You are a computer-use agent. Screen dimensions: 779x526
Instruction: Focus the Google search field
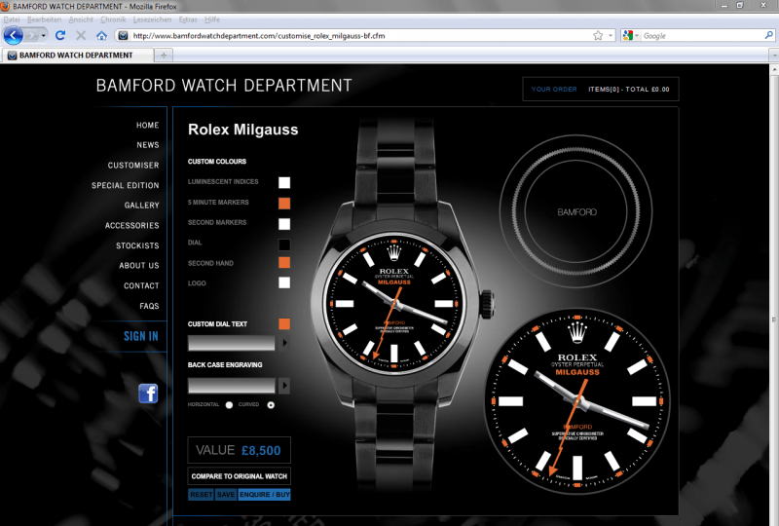[x=702, y=36]
